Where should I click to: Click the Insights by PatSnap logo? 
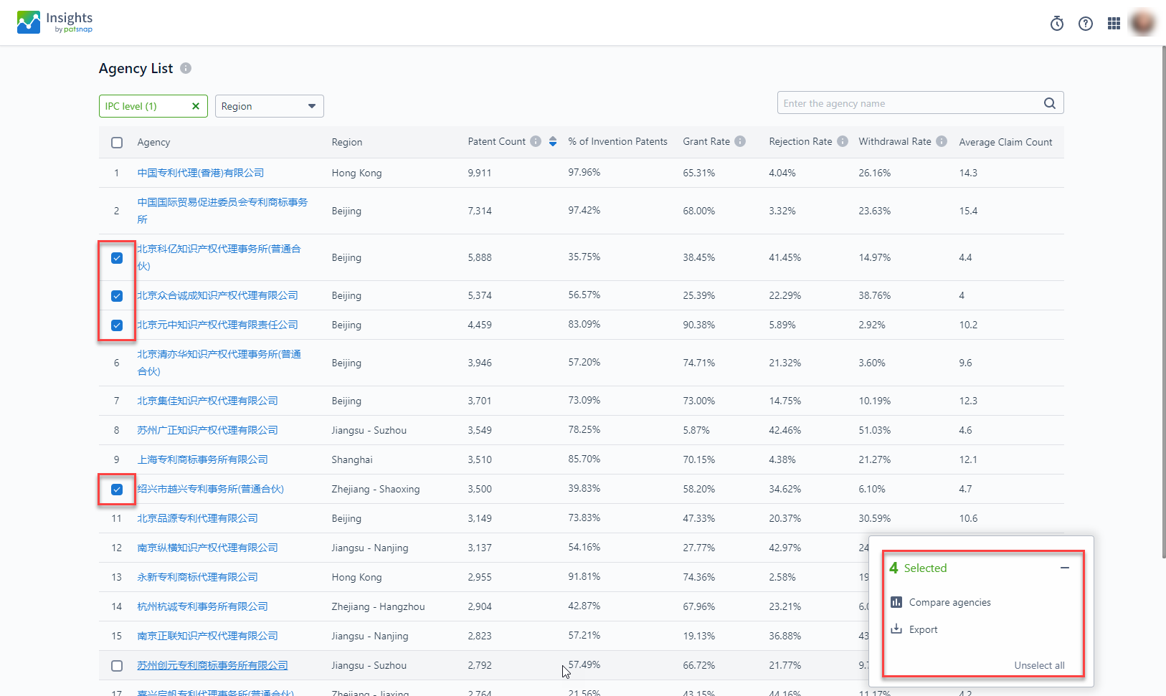click(x=55, y=22)
